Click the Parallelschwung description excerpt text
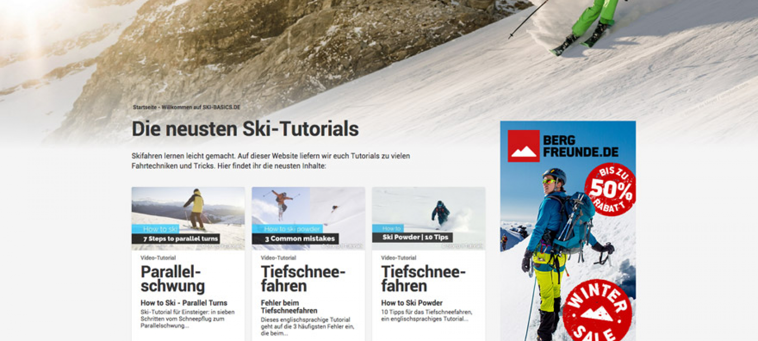The width and height of the screenshot is (758, 341). (x=188, y=319)
